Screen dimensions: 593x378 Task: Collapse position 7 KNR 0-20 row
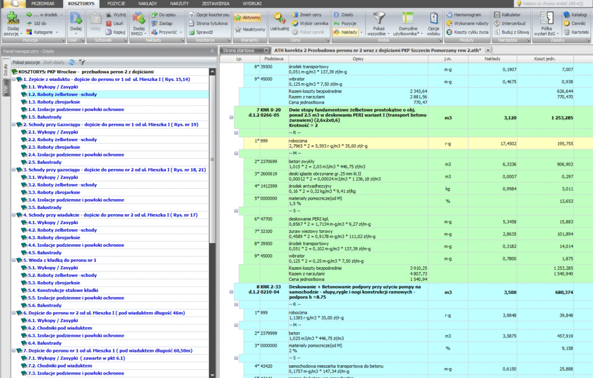(x=231, y=118)
